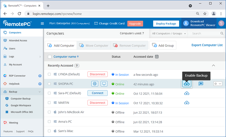Image resolution: width=226 pixels, height=137 pixels.
Task: Open Attended Access in sidebar
Action: tap(18, 40)
